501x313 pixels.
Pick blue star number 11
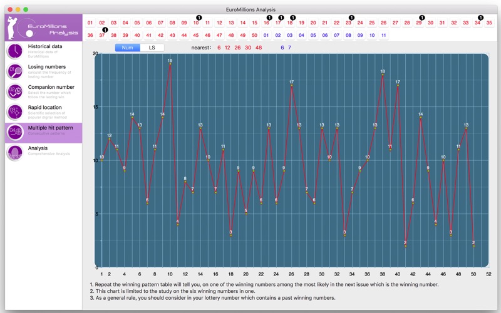[x=384, y=35]
